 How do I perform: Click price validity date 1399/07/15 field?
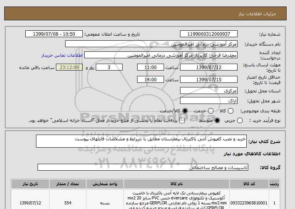pos(209,79)
